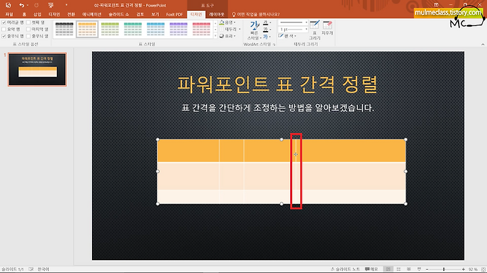Apply the blue table style
Screen dimensions: 487x273
(156, 29)
